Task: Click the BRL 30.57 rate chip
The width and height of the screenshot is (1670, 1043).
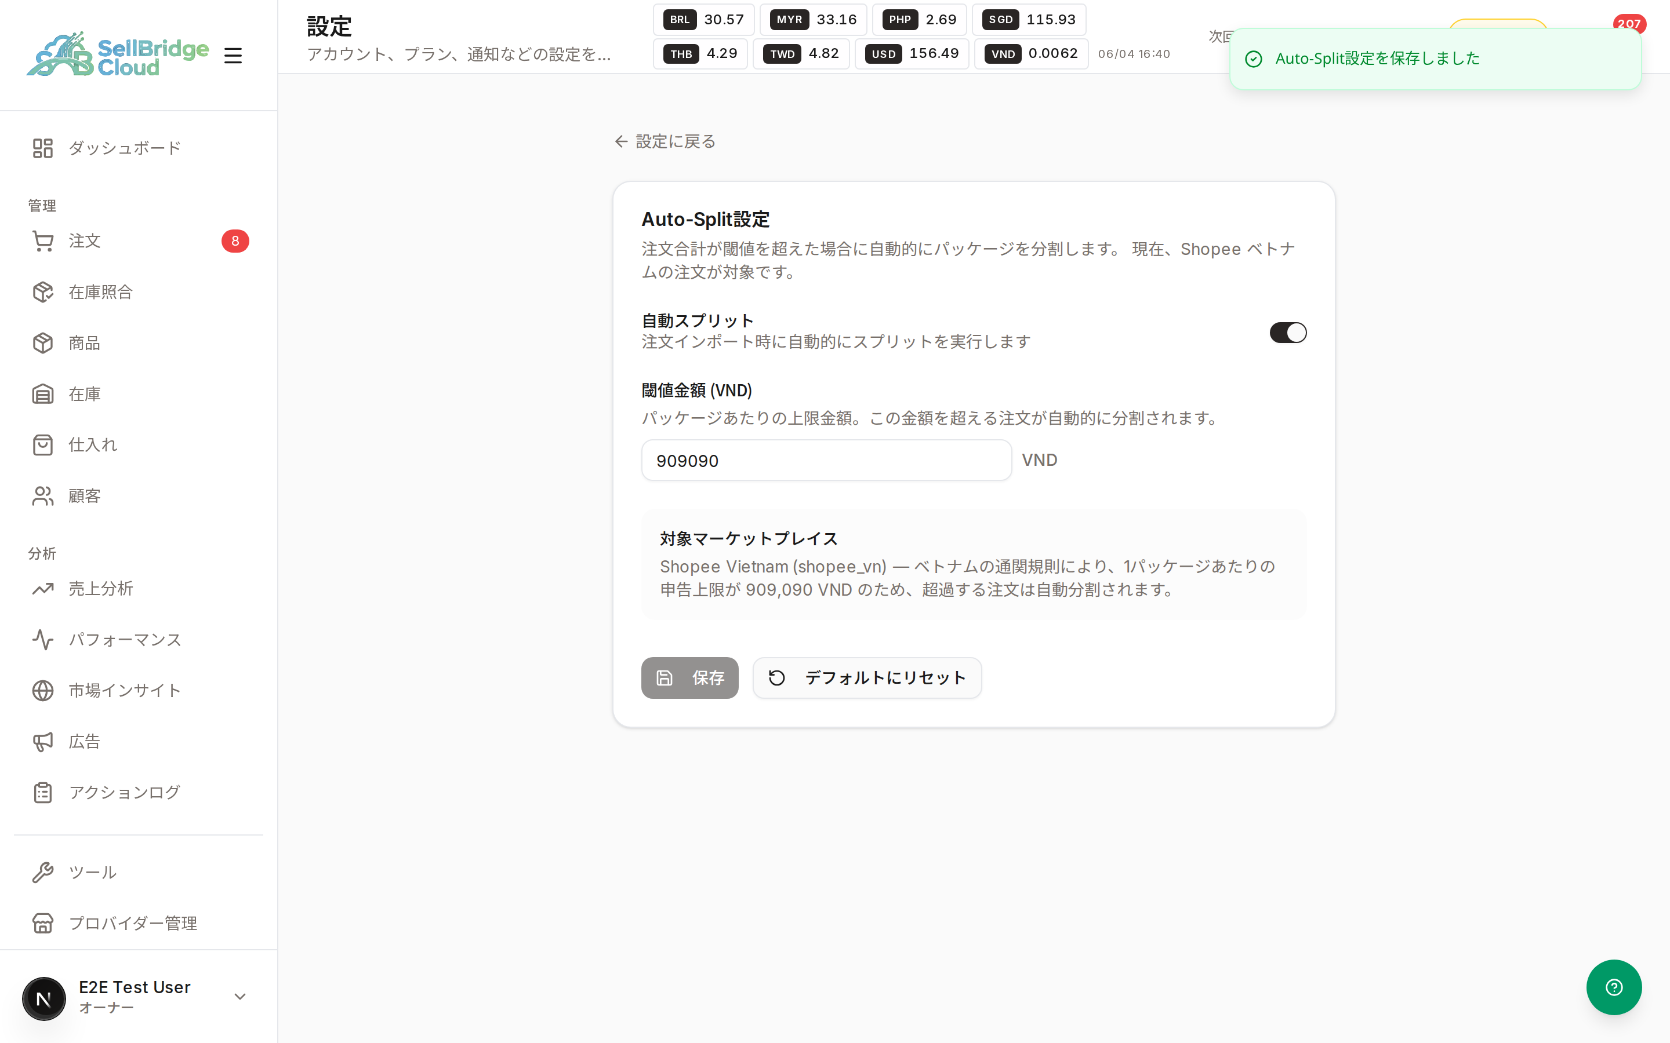Action: [703, 19]
